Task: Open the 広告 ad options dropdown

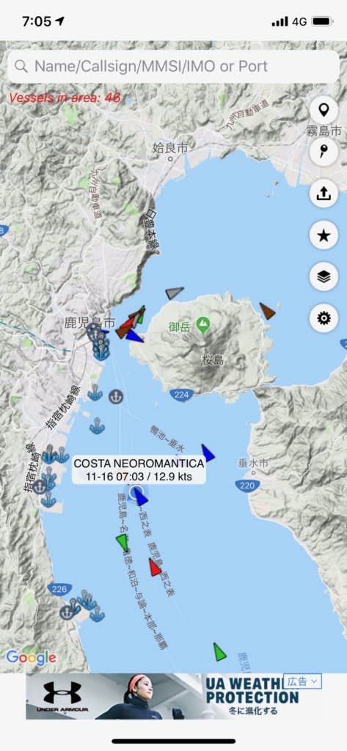Action: click(x=302, y=681)
